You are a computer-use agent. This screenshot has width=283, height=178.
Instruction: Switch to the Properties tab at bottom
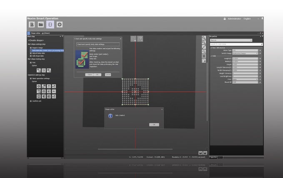pos(213,157)
